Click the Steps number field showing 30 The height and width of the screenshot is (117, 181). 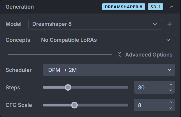tap(154, 88)
